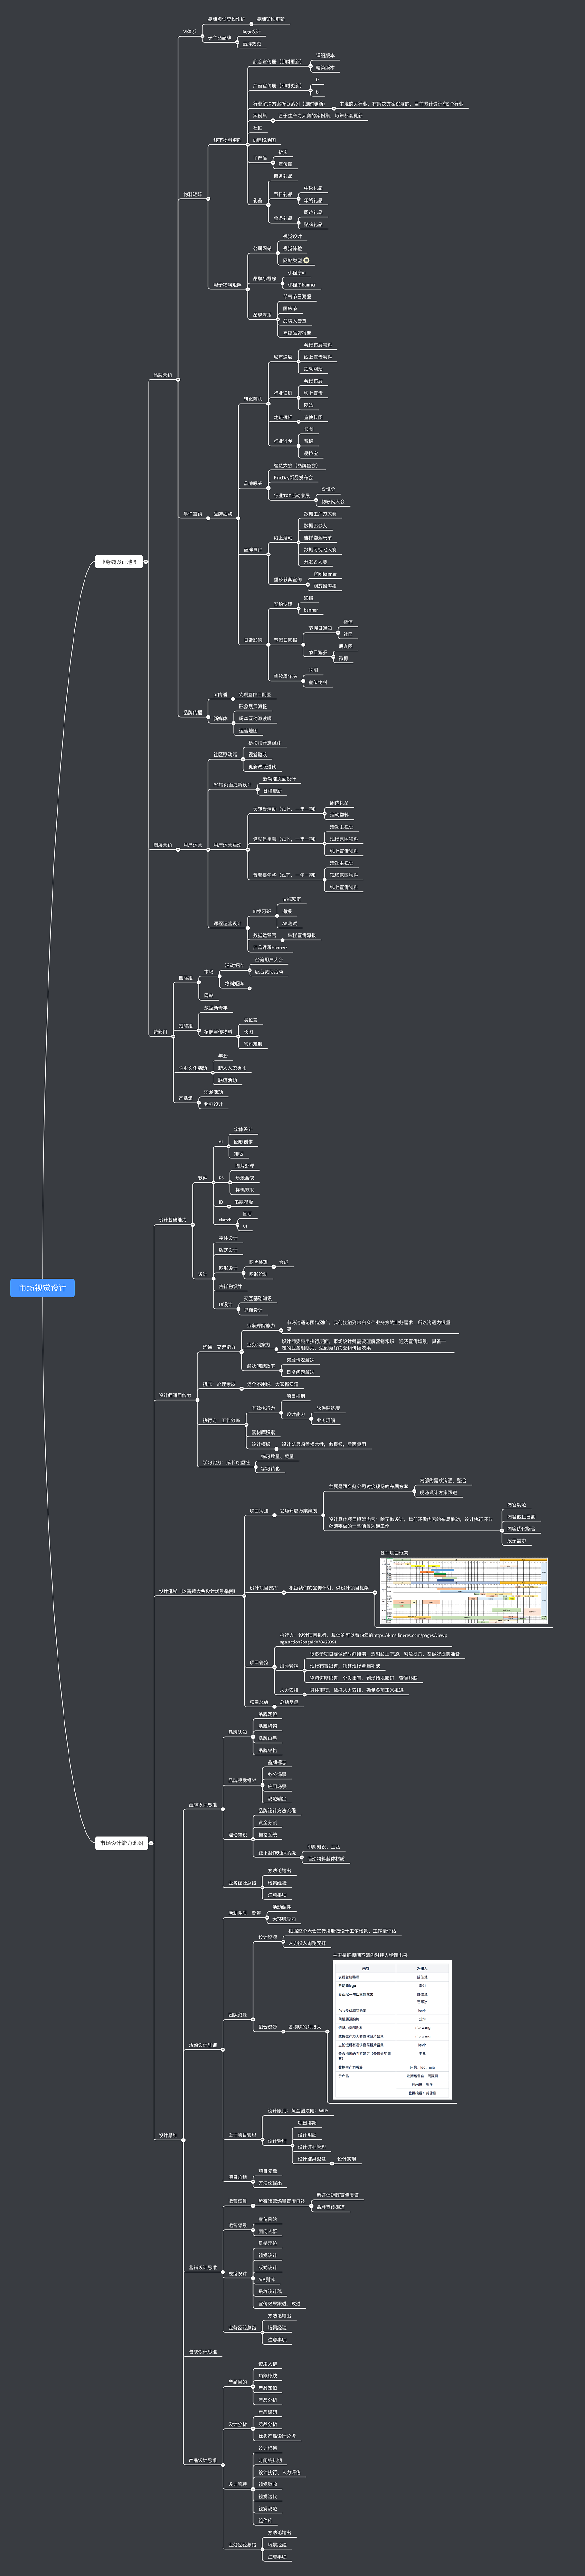Select the 精简版本 node

pos(325,68)
